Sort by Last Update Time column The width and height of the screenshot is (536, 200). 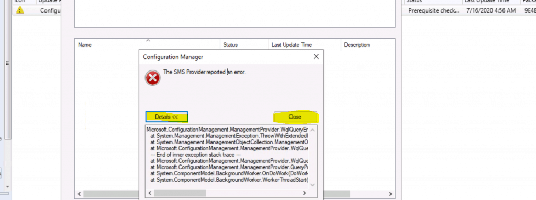(305, 45)
